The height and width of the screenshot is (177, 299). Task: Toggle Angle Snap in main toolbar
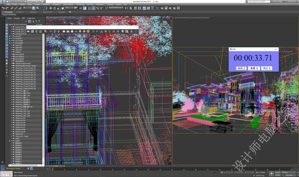pos(93,8)
